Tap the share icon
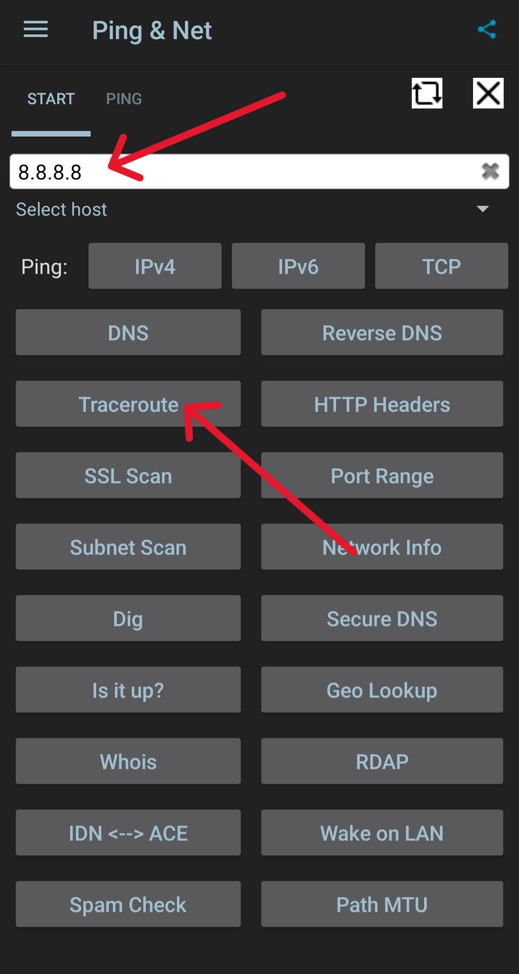This screenshot has height=974, width=519. click(x=487, y=30)
